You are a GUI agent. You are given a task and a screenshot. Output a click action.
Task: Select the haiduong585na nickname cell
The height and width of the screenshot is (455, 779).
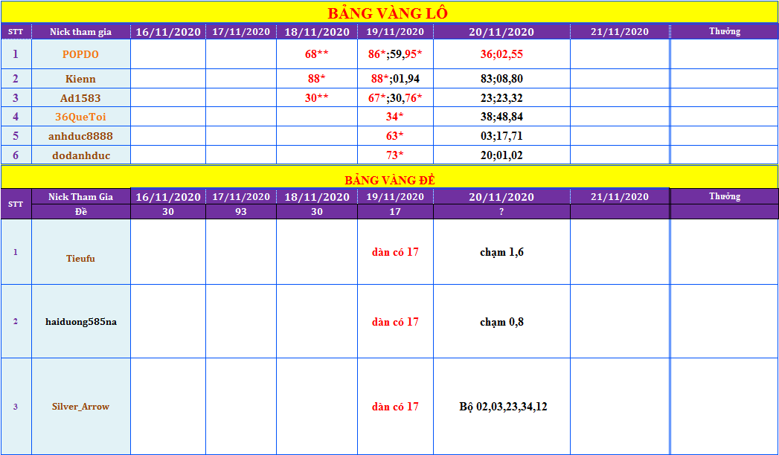coord(80,322)
